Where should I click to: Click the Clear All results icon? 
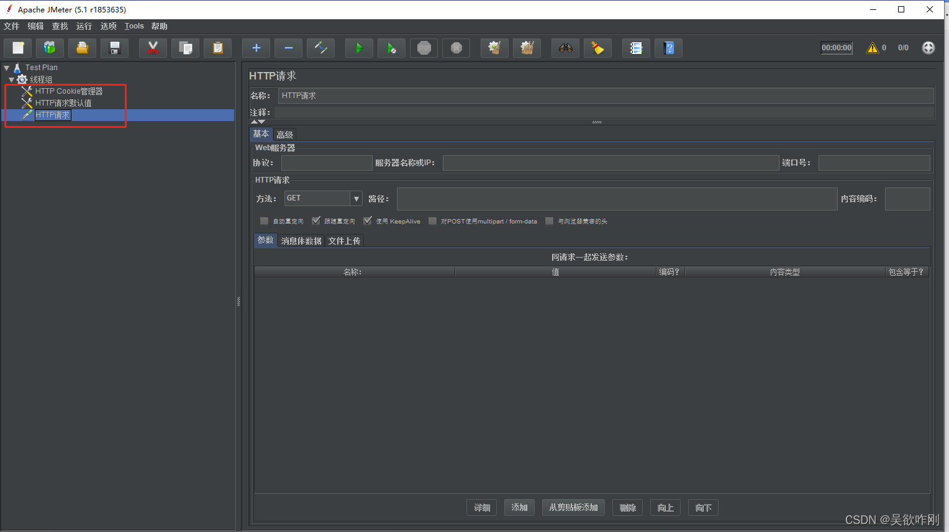point(527,48)
